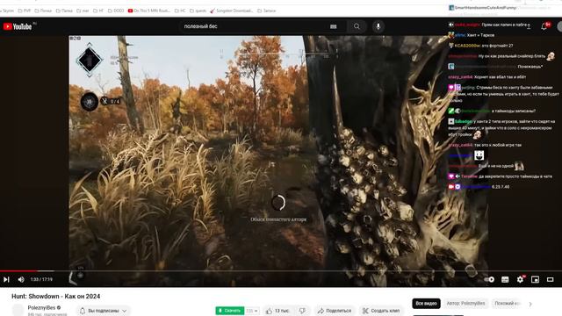Click the subscription notification bell icon
The width and height of the screenshot is (562, 316).
point(83,311)
